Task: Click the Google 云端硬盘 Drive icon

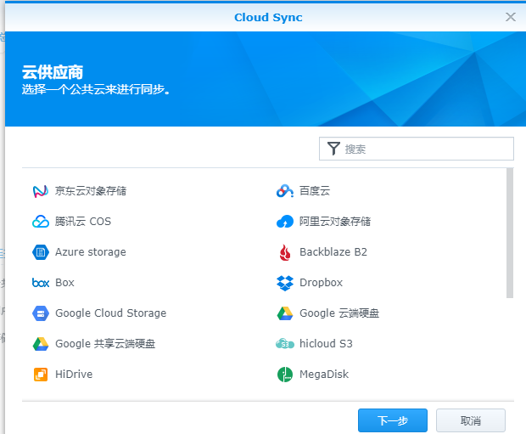Action: click(285, 313)
